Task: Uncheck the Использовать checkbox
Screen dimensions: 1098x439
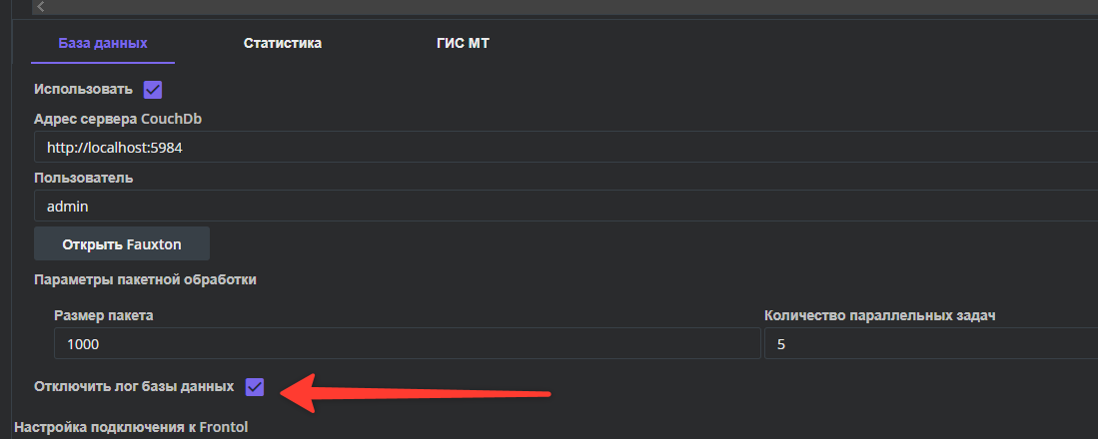Action: pos(153,90)
